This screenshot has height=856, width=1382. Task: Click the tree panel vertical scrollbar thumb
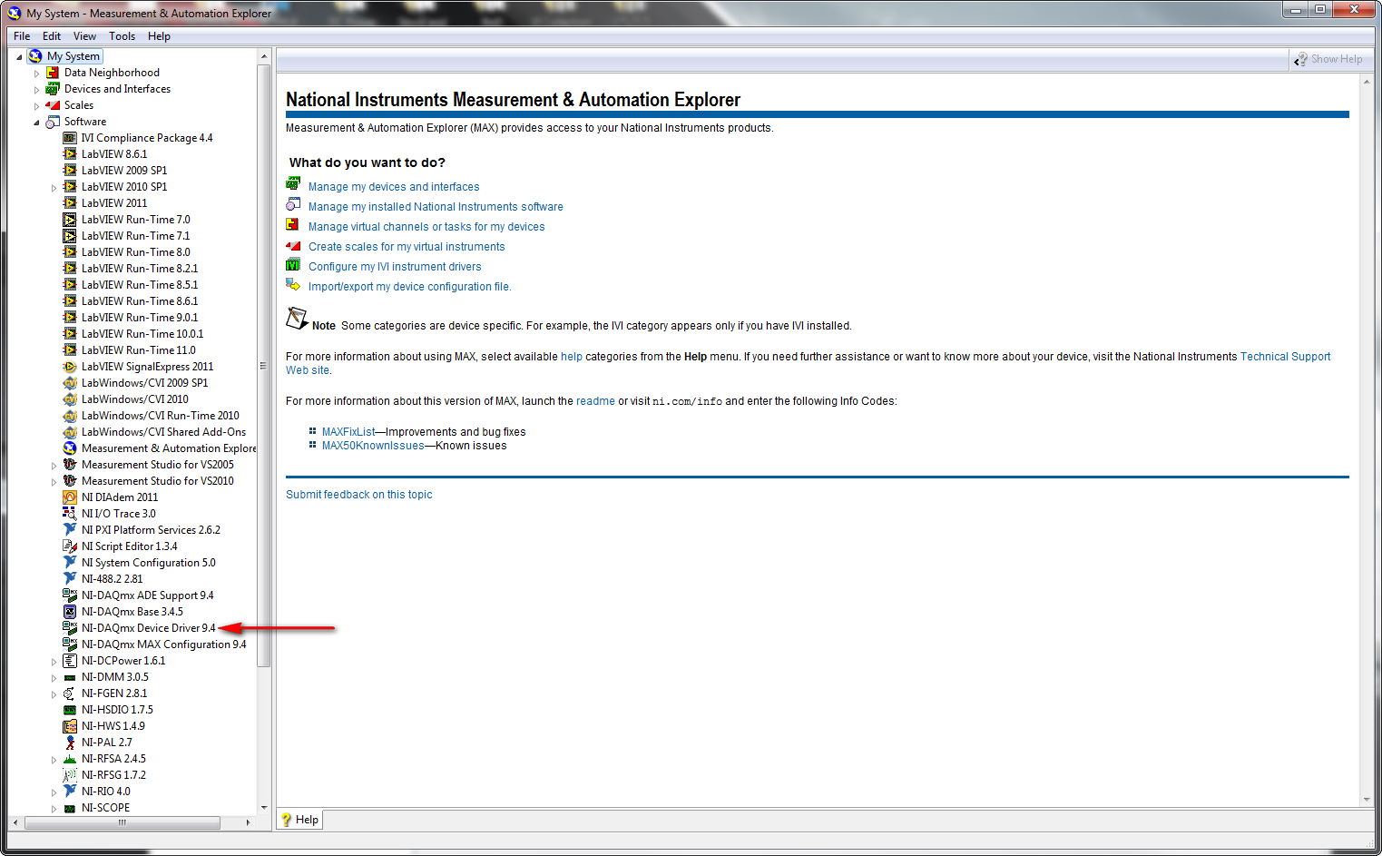click(x=264, y=366)
